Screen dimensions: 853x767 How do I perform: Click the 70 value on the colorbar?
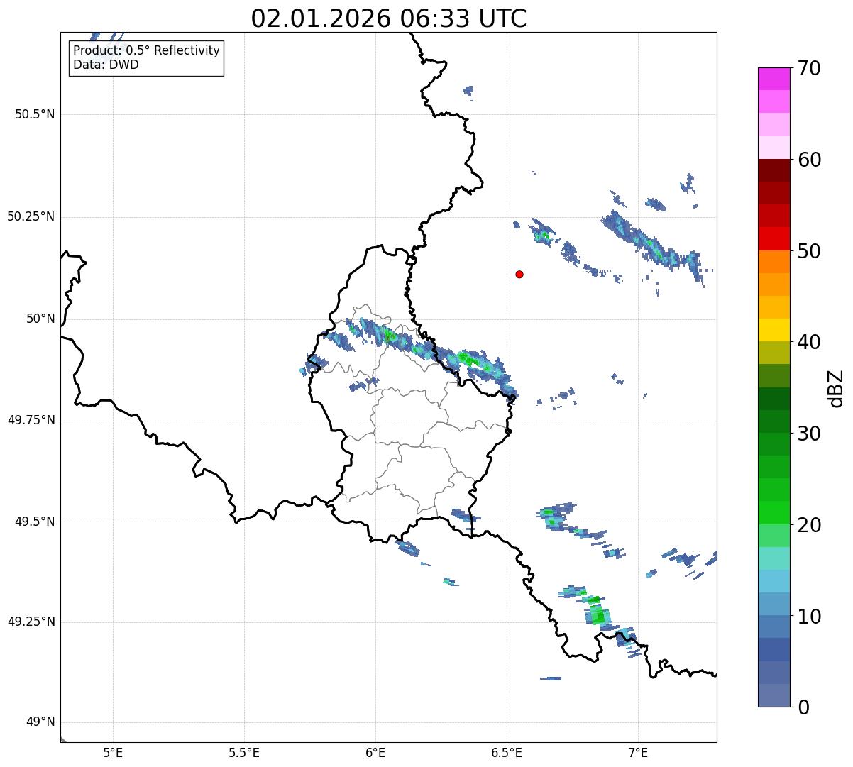click(808, 68)
